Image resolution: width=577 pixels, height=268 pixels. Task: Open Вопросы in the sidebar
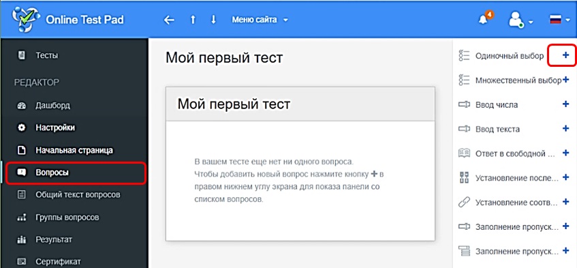pos(76,173)
